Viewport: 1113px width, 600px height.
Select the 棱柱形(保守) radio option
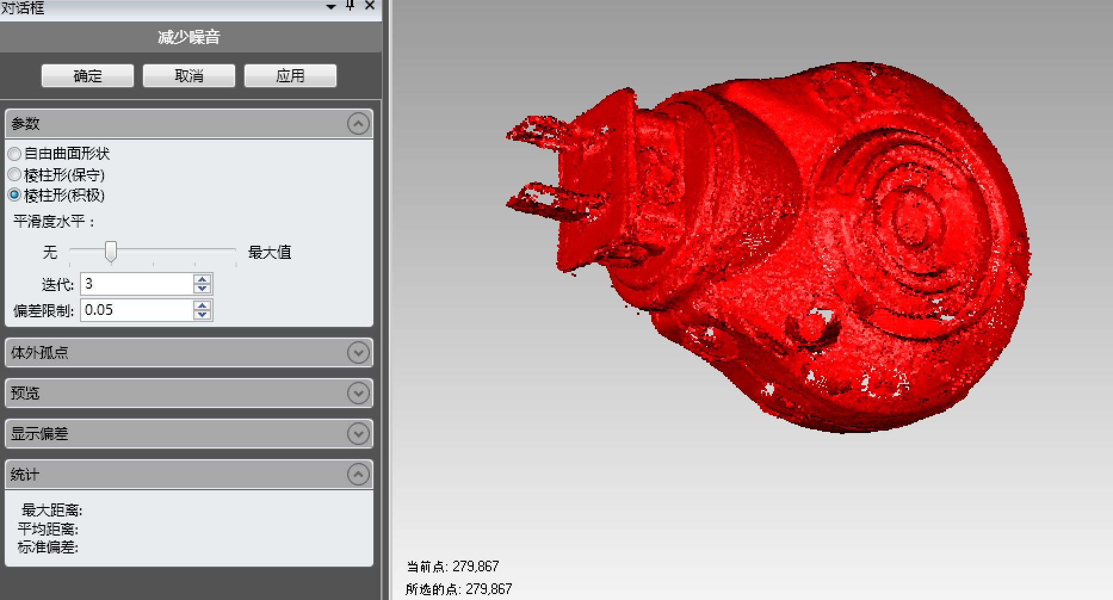pyautogui.click(x=14, y=175)
